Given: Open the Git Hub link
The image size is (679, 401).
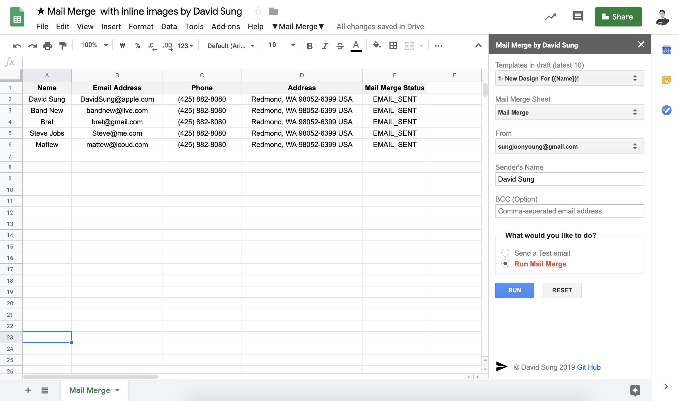Looking at the screenshot, I should pyautogui.click(x=589, y=367).
